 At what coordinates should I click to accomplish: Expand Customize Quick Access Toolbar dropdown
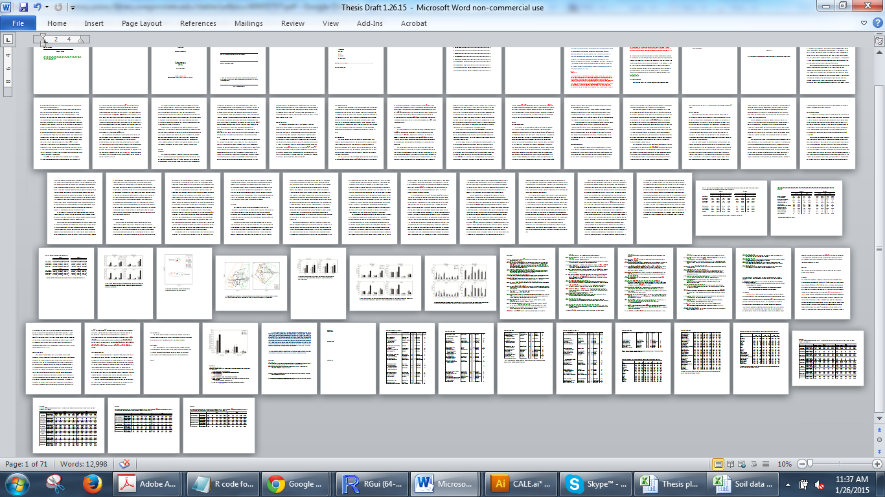[73, 8]
